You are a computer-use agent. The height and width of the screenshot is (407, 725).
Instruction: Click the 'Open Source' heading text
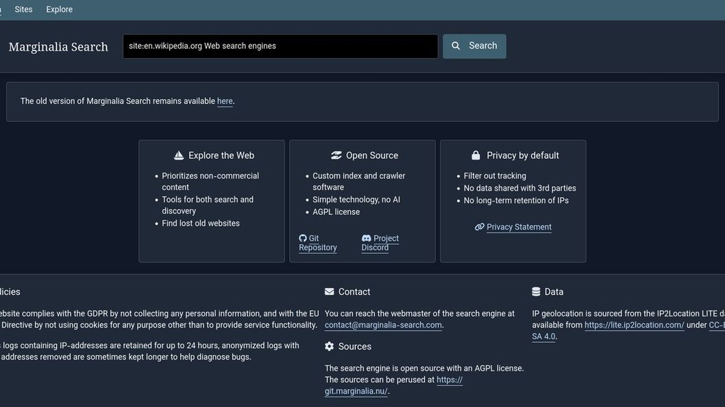click(x=372, y=155)
